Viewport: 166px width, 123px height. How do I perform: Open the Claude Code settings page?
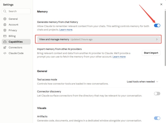pyautogui.click(x=16, y=53)
